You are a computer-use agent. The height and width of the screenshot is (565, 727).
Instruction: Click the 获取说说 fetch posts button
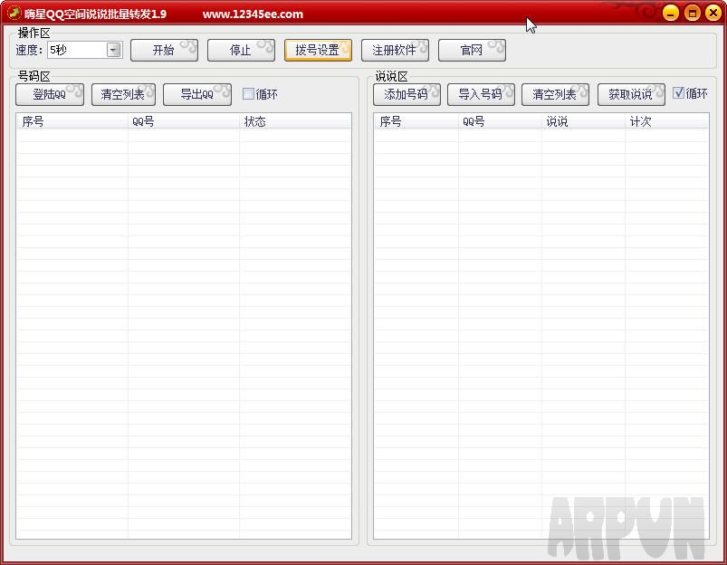[x=631, y=95]
